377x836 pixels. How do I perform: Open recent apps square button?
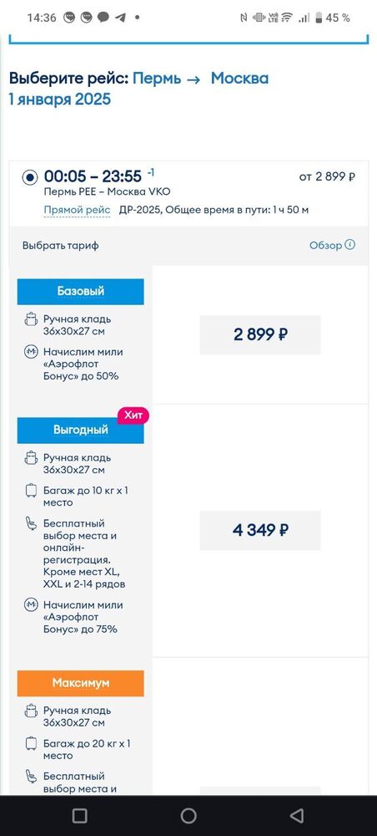coord(80,816)
